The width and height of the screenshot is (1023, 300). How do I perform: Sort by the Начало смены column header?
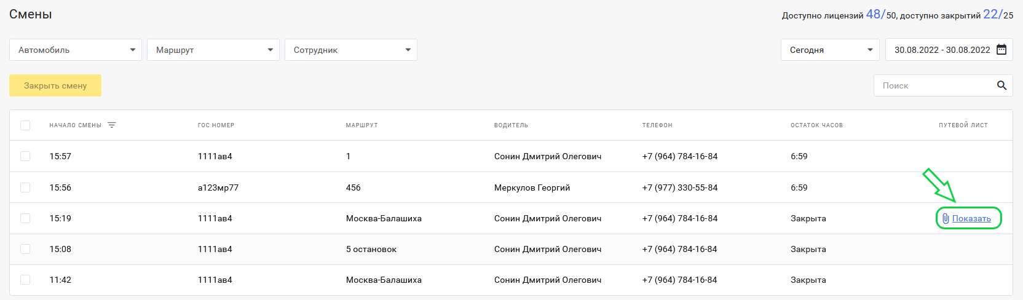[76, 125]
